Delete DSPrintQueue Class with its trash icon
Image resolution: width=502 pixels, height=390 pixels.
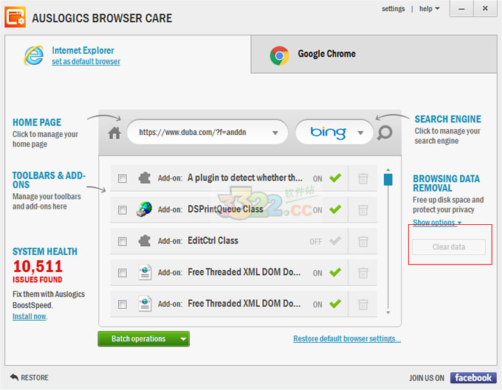click(x=362, y=210)
